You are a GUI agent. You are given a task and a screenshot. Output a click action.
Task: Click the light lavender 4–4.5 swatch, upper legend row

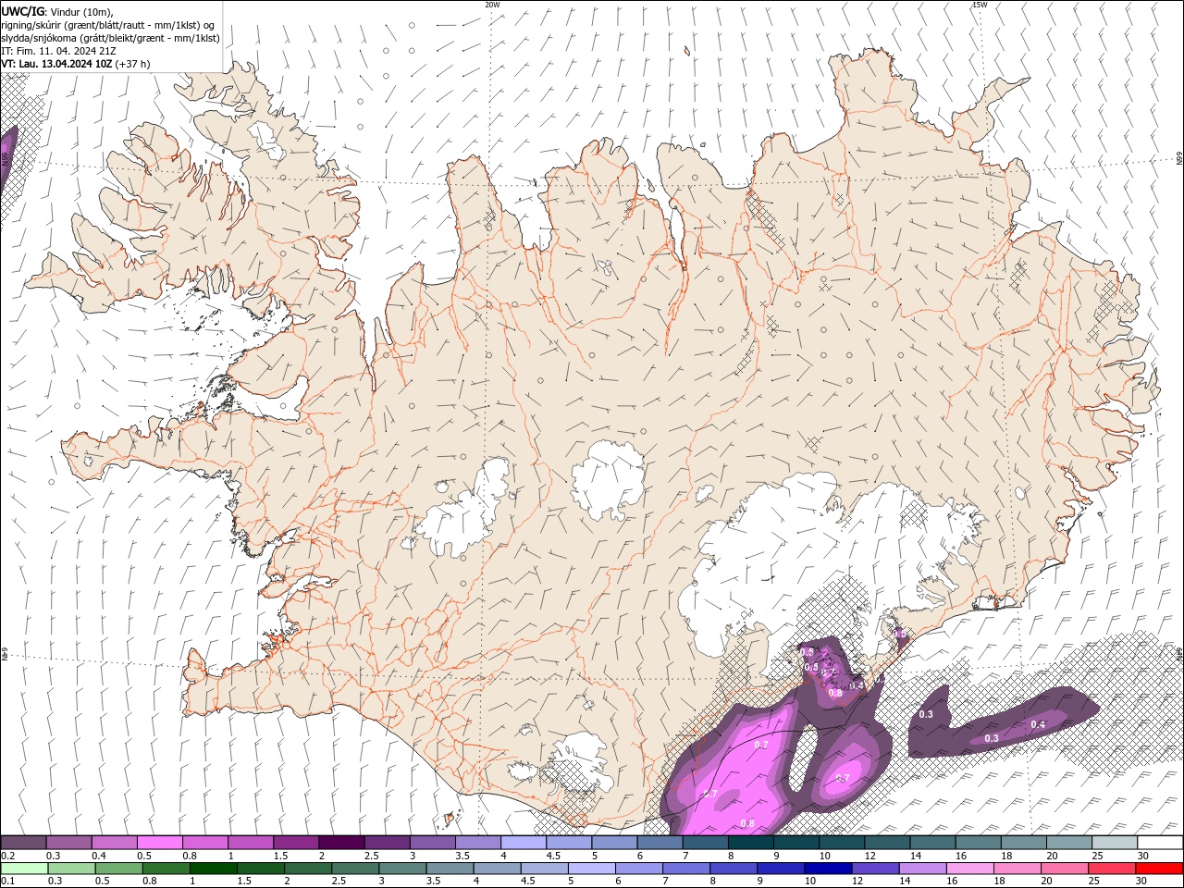(524, 843)
